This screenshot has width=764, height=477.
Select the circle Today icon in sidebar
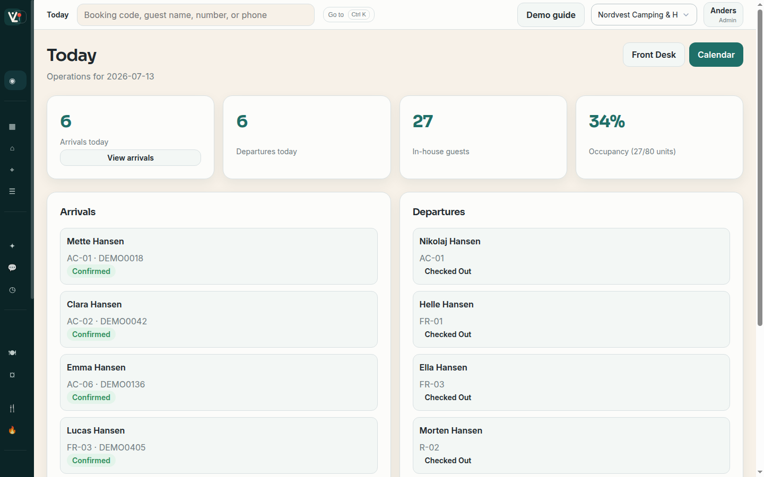(12, 81)
